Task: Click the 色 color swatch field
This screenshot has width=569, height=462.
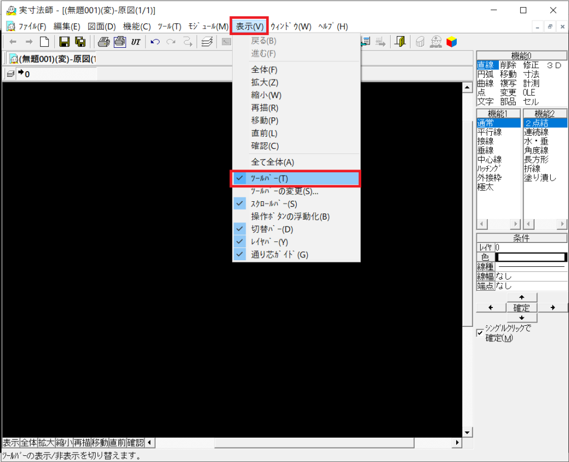Action: click(531, 257)
